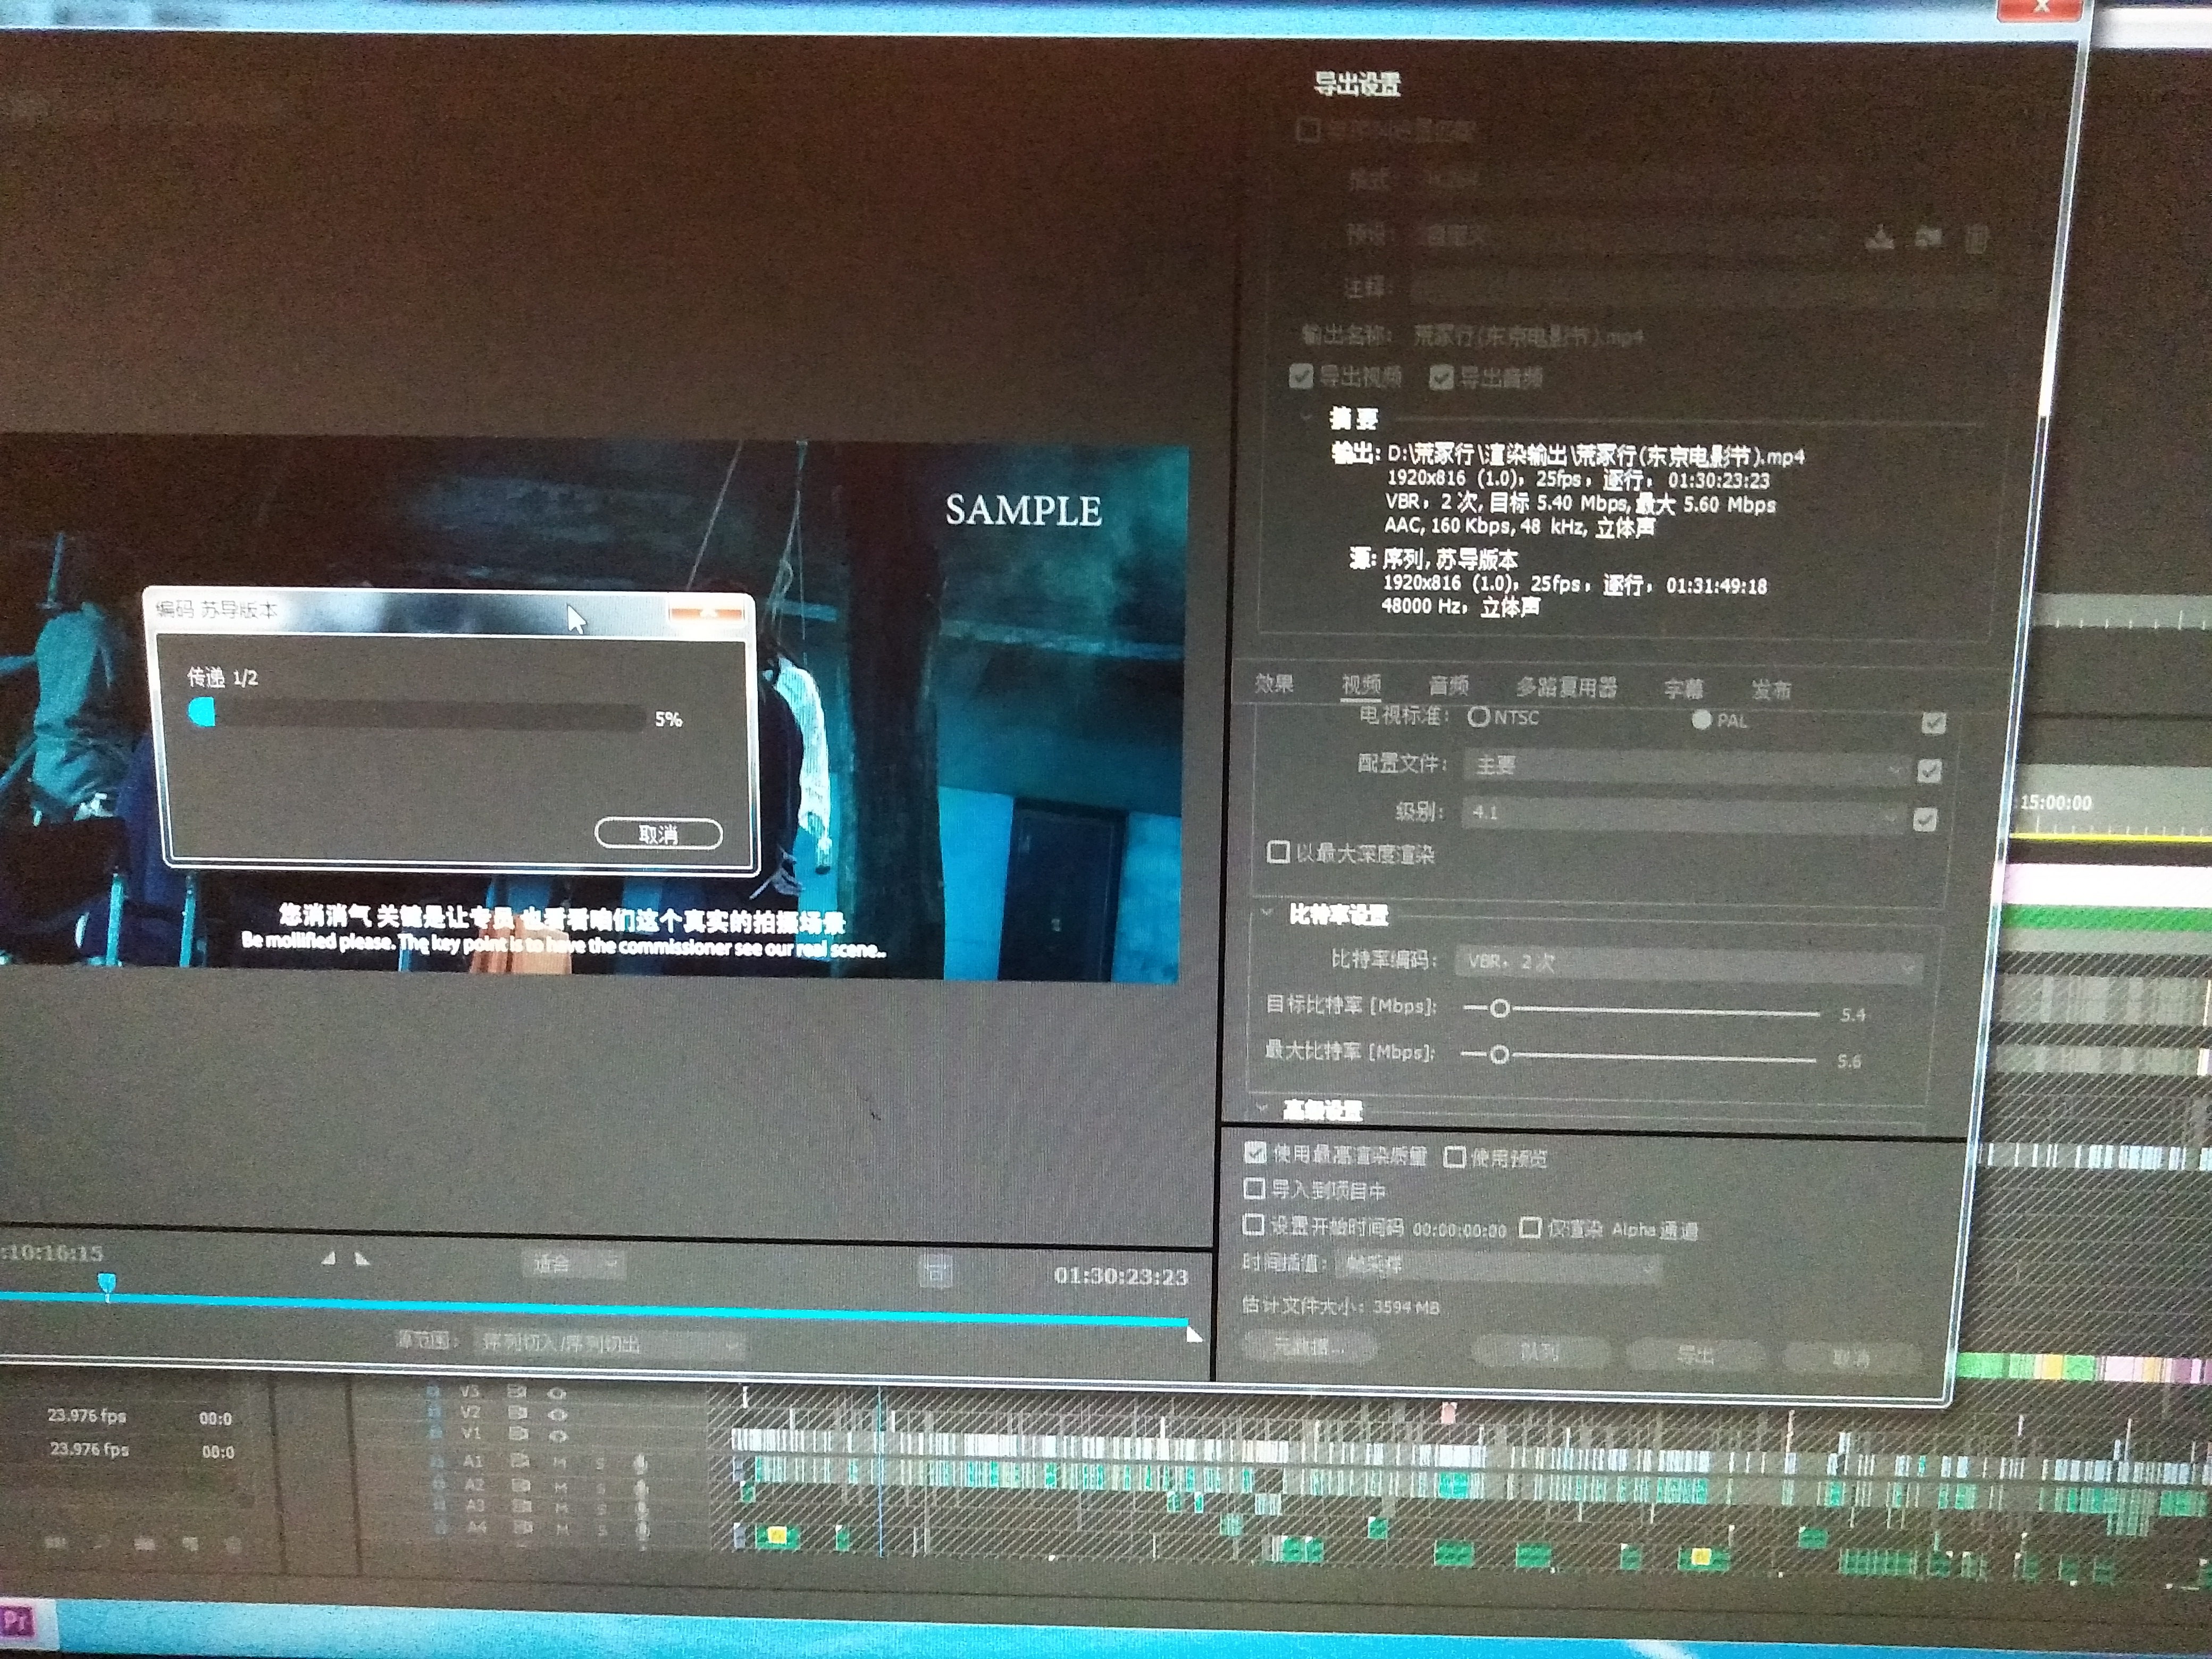The image size is (2212, 1659).
Task: Collapse the 比特率设置 section
Action: click(x=1267, y=913)
